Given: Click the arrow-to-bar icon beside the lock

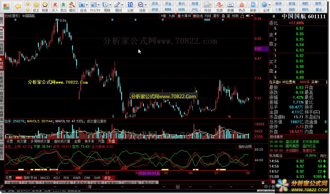Looking at the screenshot, I should (x=247, y=16).
